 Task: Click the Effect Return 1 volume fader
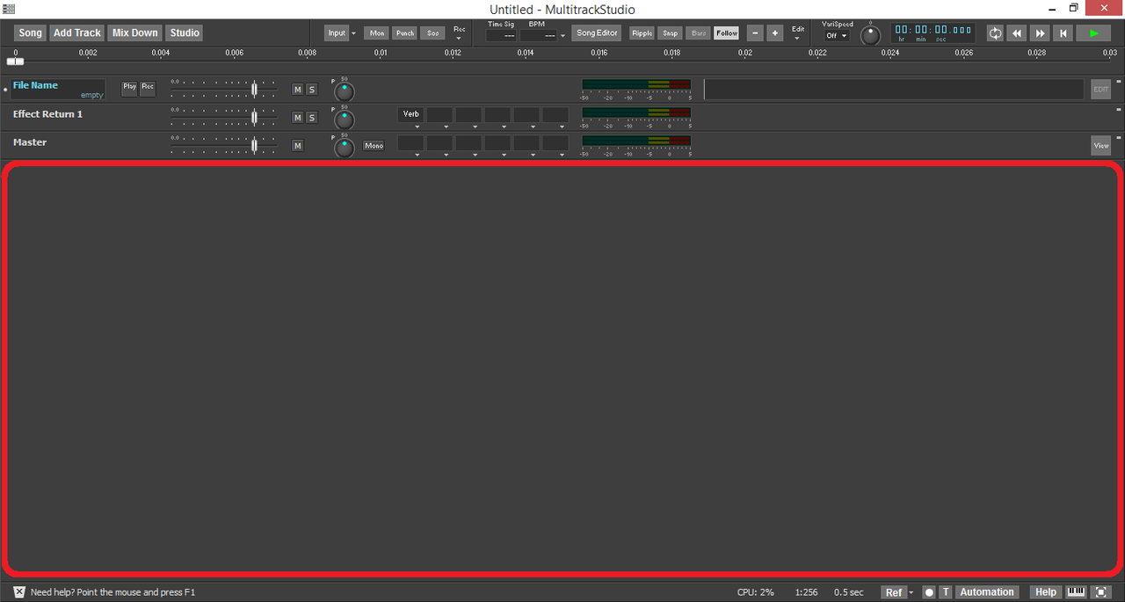[x=254, y=117]
